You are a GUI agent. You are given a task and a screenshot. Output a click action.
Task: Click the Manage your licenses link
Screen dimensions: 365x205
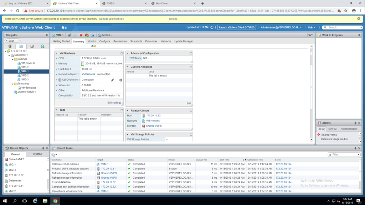click(x=111, y=19)
